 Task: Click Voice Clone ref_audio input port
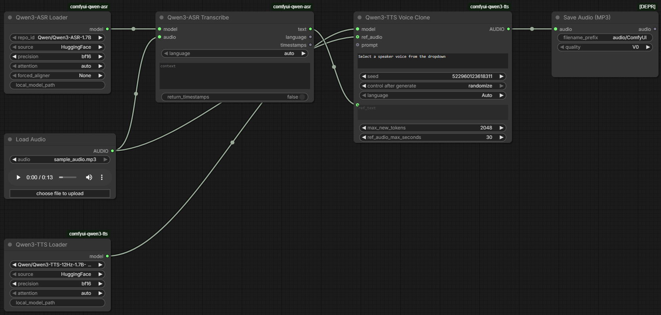[358, 37]
